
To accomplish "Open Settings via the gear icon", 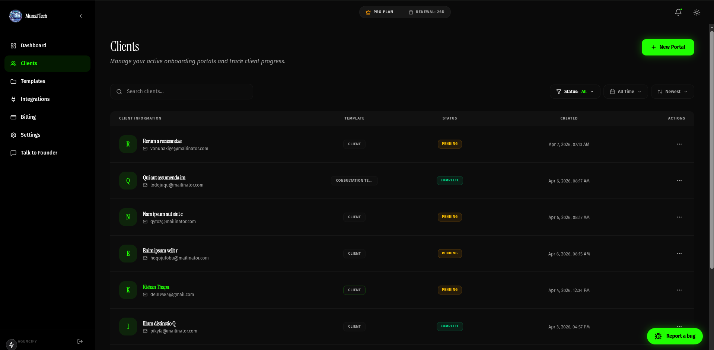I will [13, 135].
